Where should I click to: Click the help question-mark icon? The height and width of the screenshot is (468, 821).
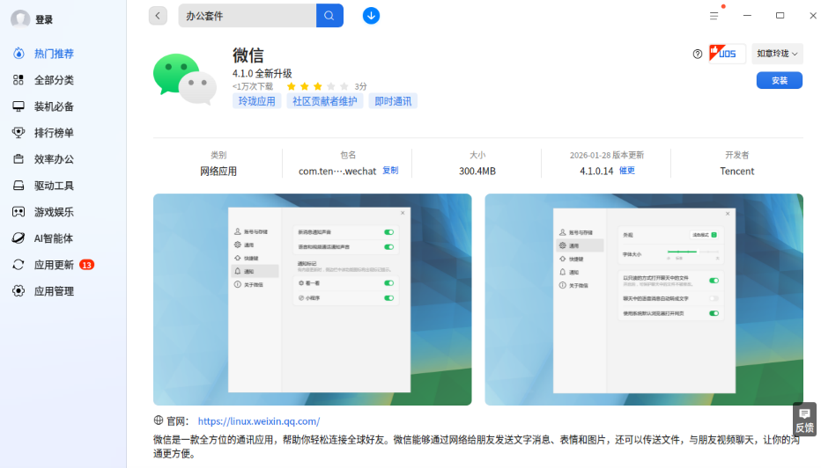[x=698, y=54]
